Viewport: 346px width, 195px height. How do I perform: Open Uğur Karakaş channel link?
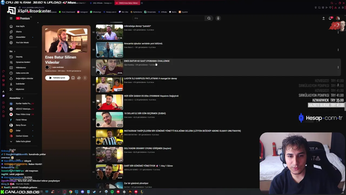129,65
